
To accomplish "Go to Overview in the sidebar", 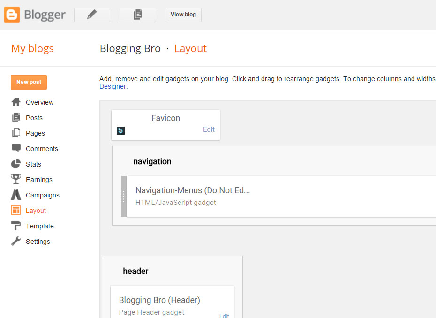I will 39,102.
